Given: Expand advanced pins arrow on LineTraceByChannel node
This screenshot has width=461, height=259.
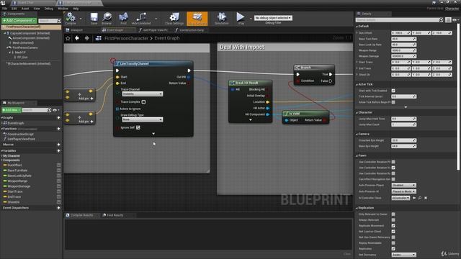Looking at the screenshot, I should [153, 134].
